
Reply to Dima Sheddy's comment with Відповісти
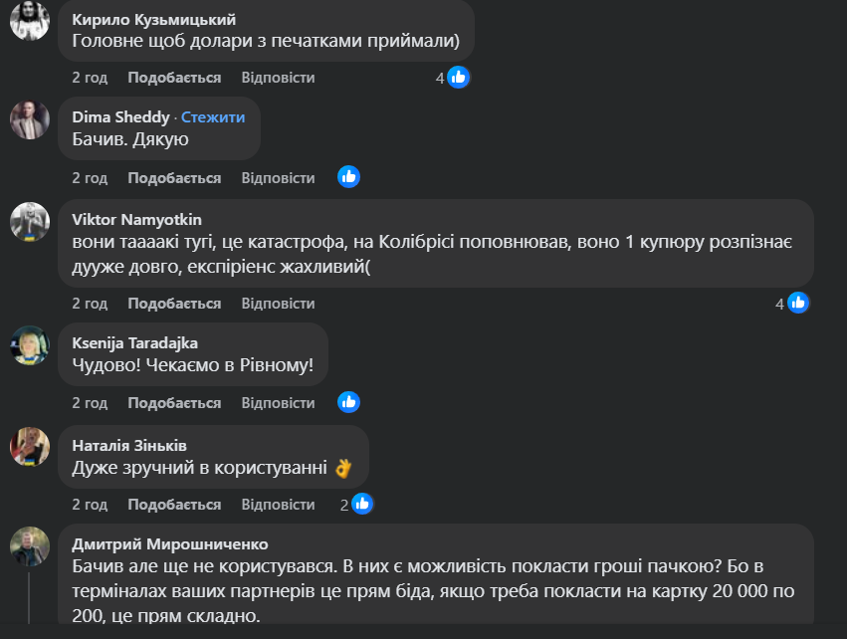coord(278,178)
